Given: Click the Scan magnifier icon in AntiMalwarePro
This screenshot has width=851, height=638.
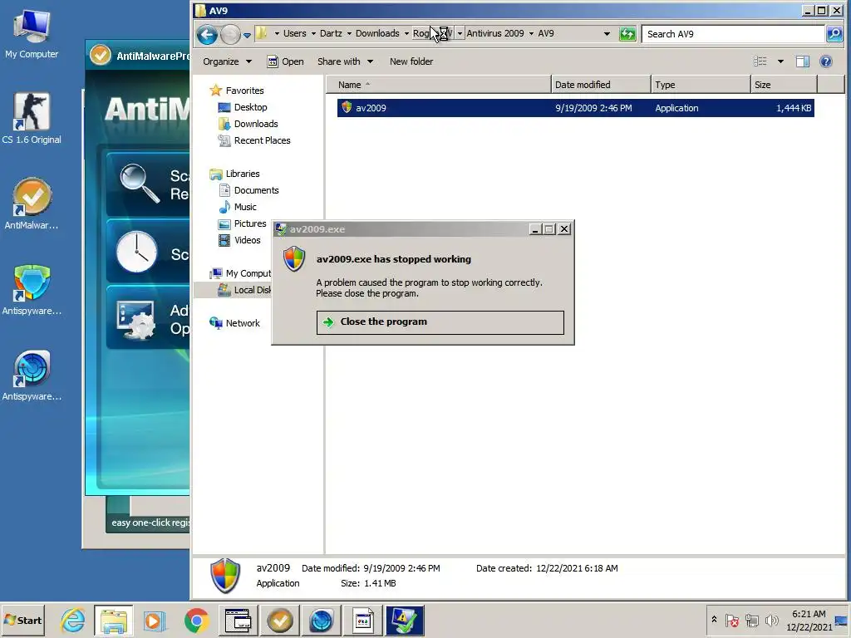Looking at the screenshot, I should pos(139,184).
